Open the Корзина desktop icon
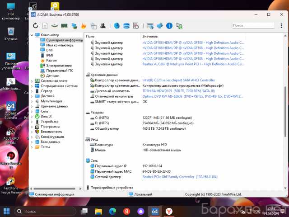The image size is (289, 217). pyautogui.click(x=11, y=33)
